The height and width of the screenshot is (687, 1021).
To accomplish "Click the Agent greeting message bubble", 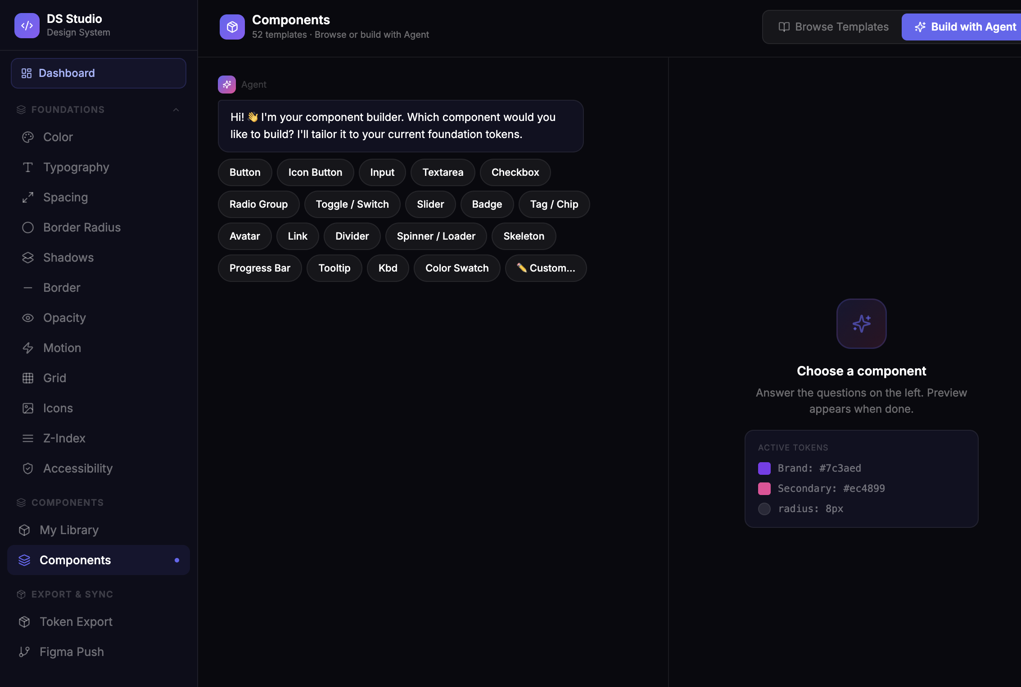I will (x=401, y=126).
